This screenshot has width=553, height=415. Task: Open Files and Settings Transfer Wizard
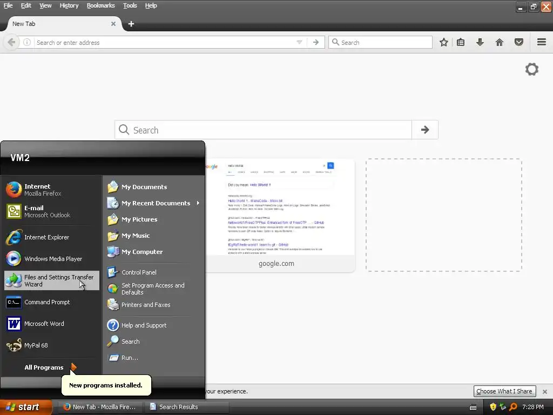52,280
